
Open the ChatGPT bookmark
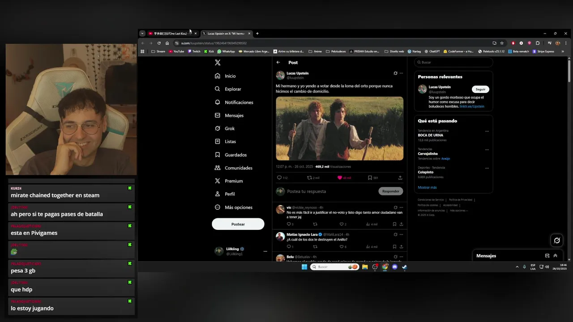click(x=432, y=51)
